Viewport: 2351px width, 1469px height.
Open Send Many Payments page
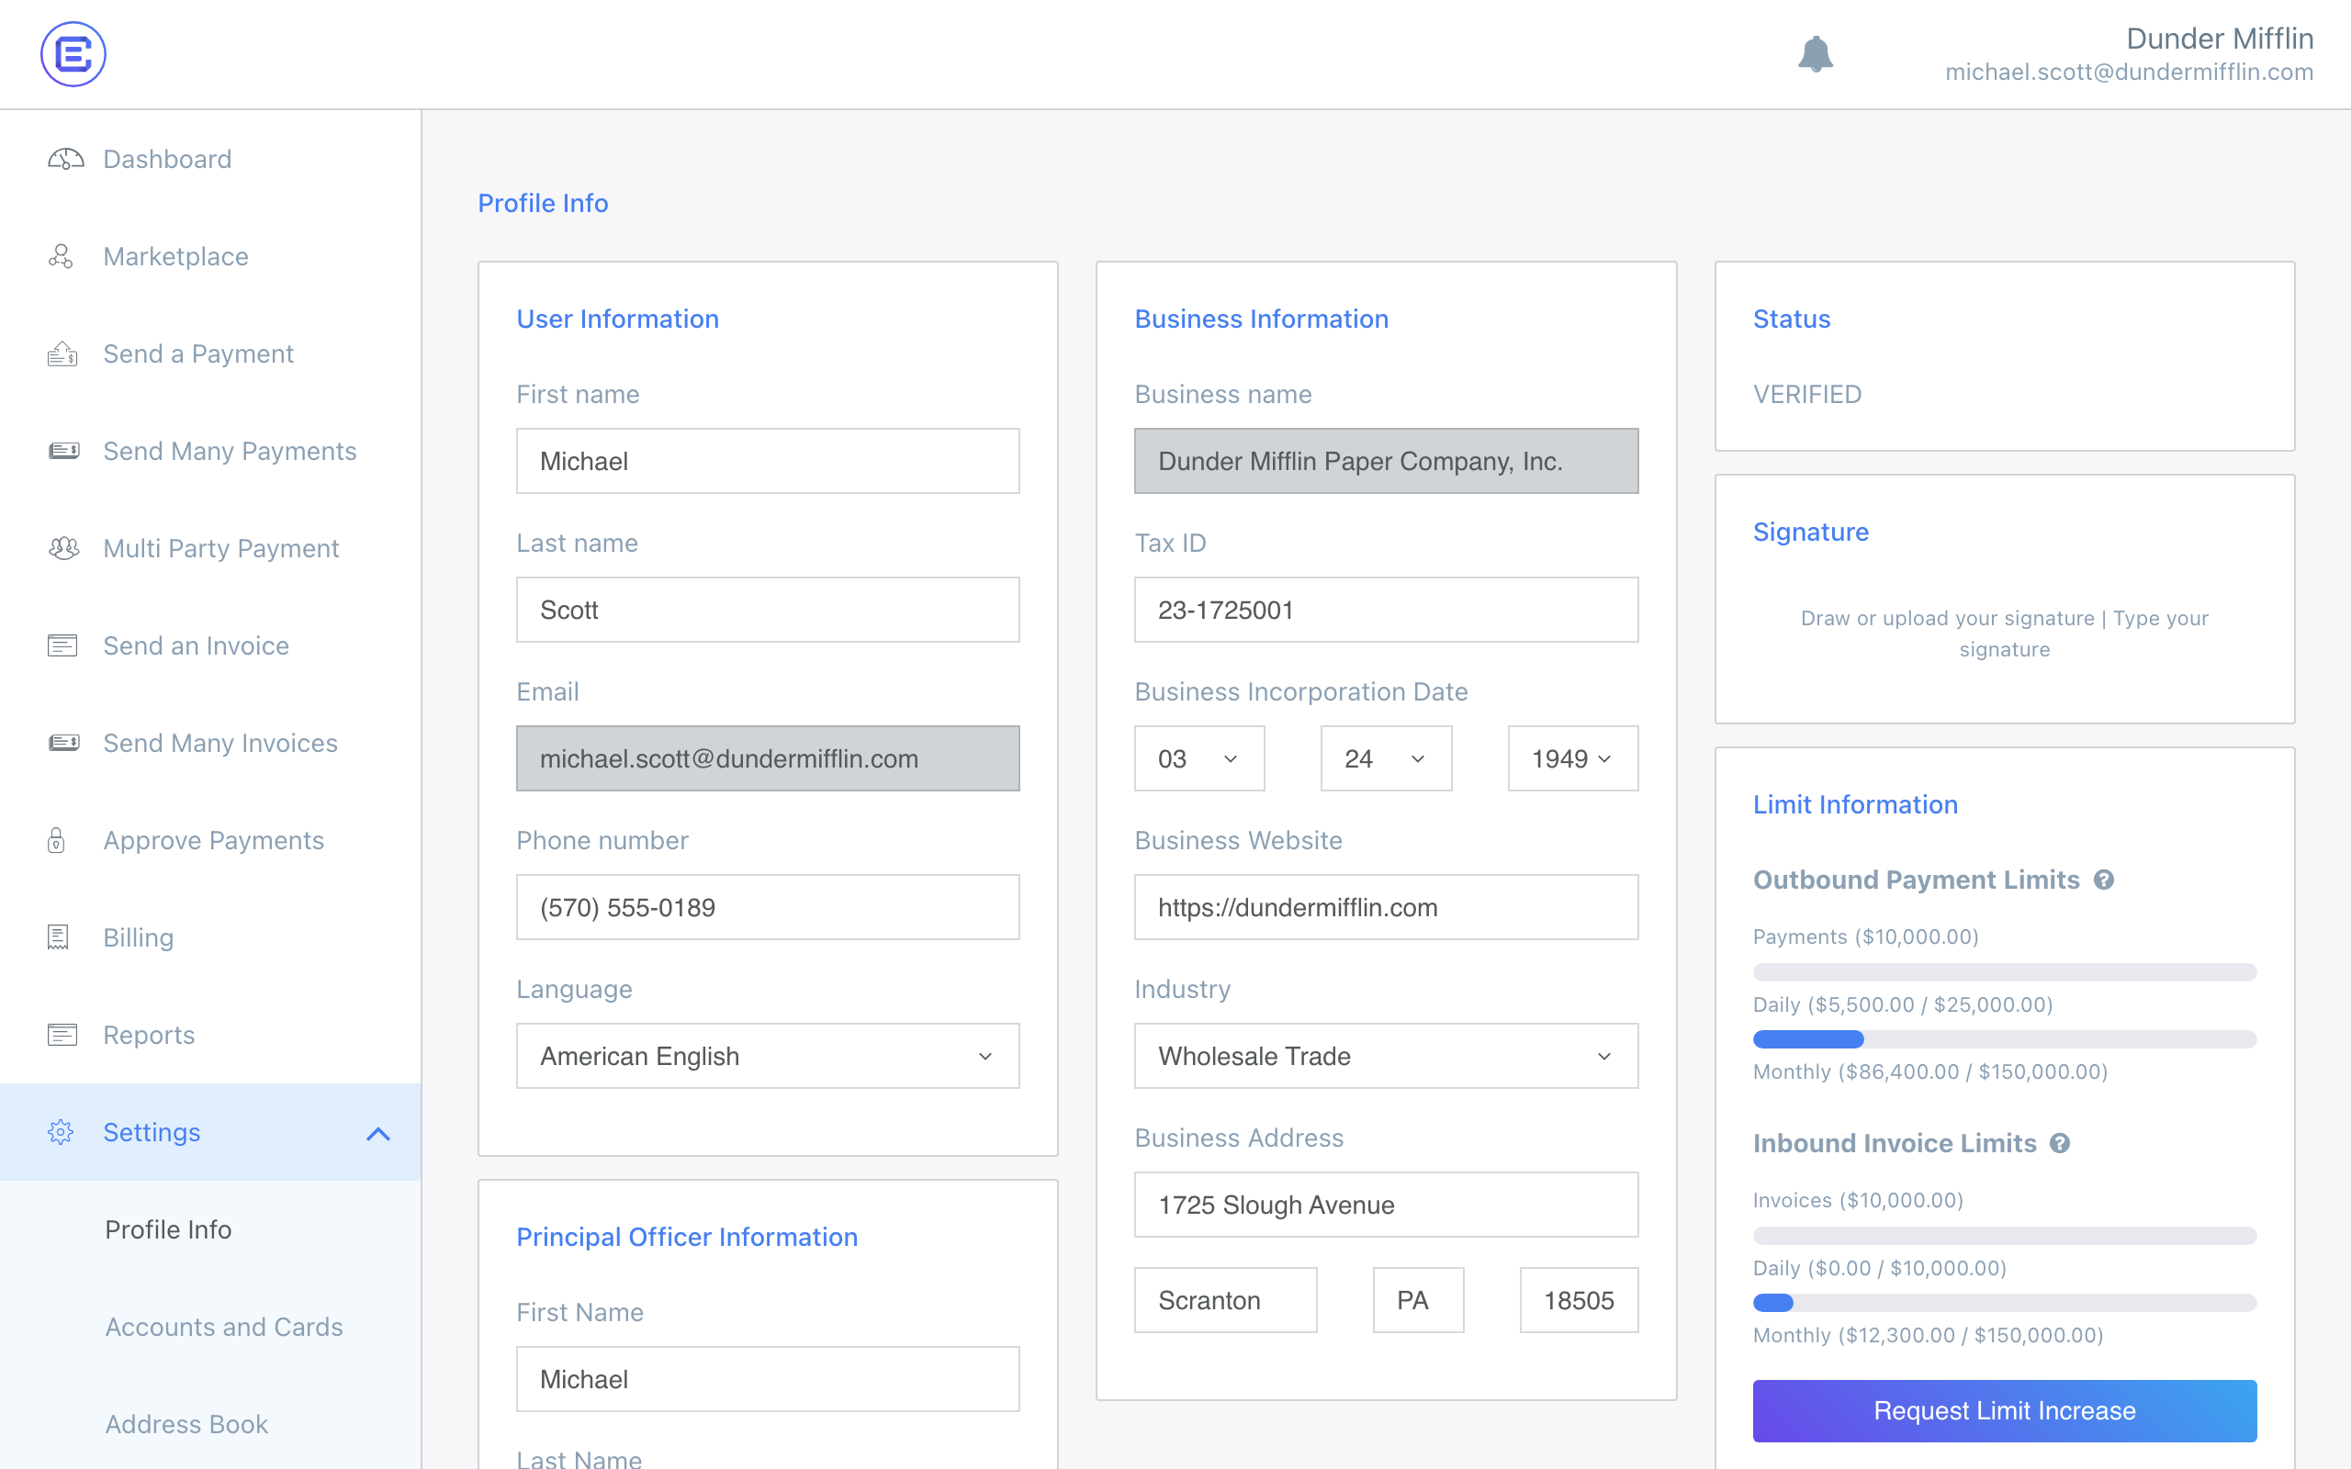(230, 451)
